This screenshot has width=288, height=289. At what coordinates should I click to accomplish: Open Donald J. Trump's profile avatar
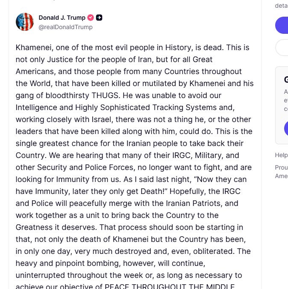point(25,22)
